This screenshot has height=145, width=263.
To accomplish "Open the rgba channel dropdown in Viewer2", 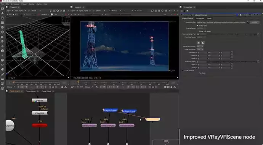I will (x=10, y=11).
